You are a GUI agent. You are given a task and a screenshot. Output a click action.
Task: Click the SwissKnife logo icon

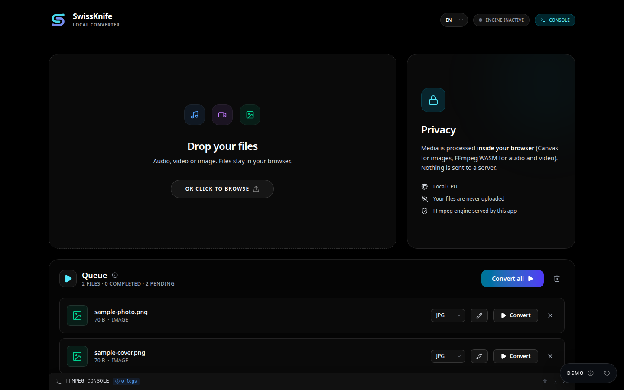tap(58, 20)
